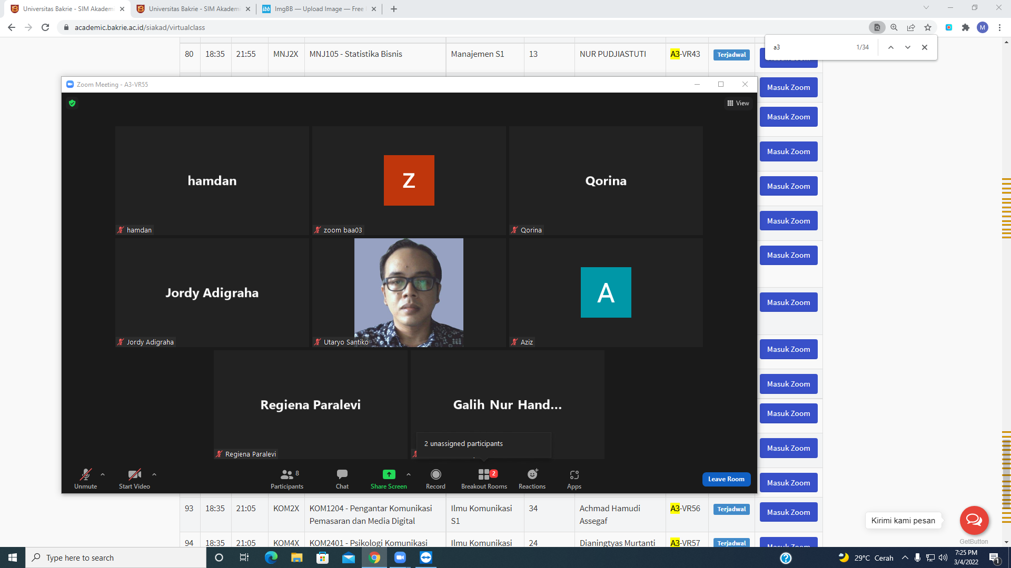Click the green encryption shield icon
The width and height of the screenshot is (1011, 568).
coord(72,103)
